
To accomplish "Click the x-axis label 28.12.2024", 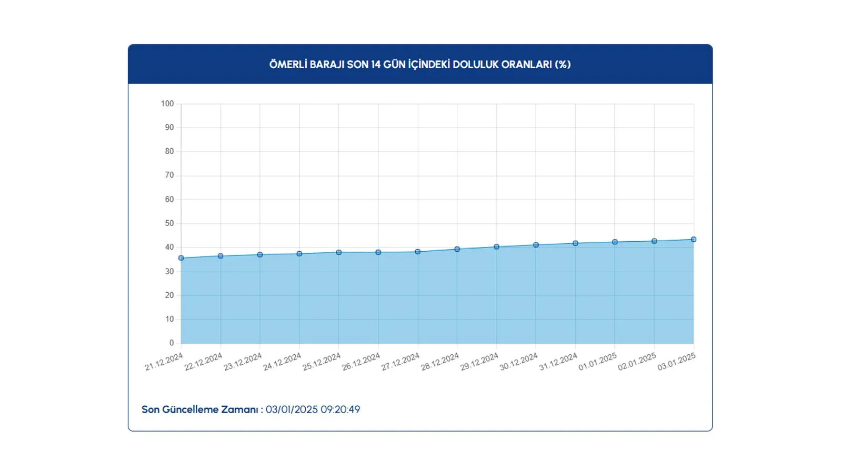I will [440, 362].
